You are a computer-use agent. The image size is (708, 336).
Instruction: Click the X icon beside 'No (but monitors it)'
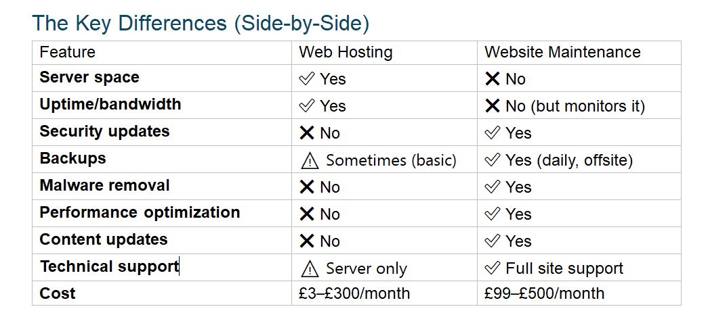coord(493,106)
